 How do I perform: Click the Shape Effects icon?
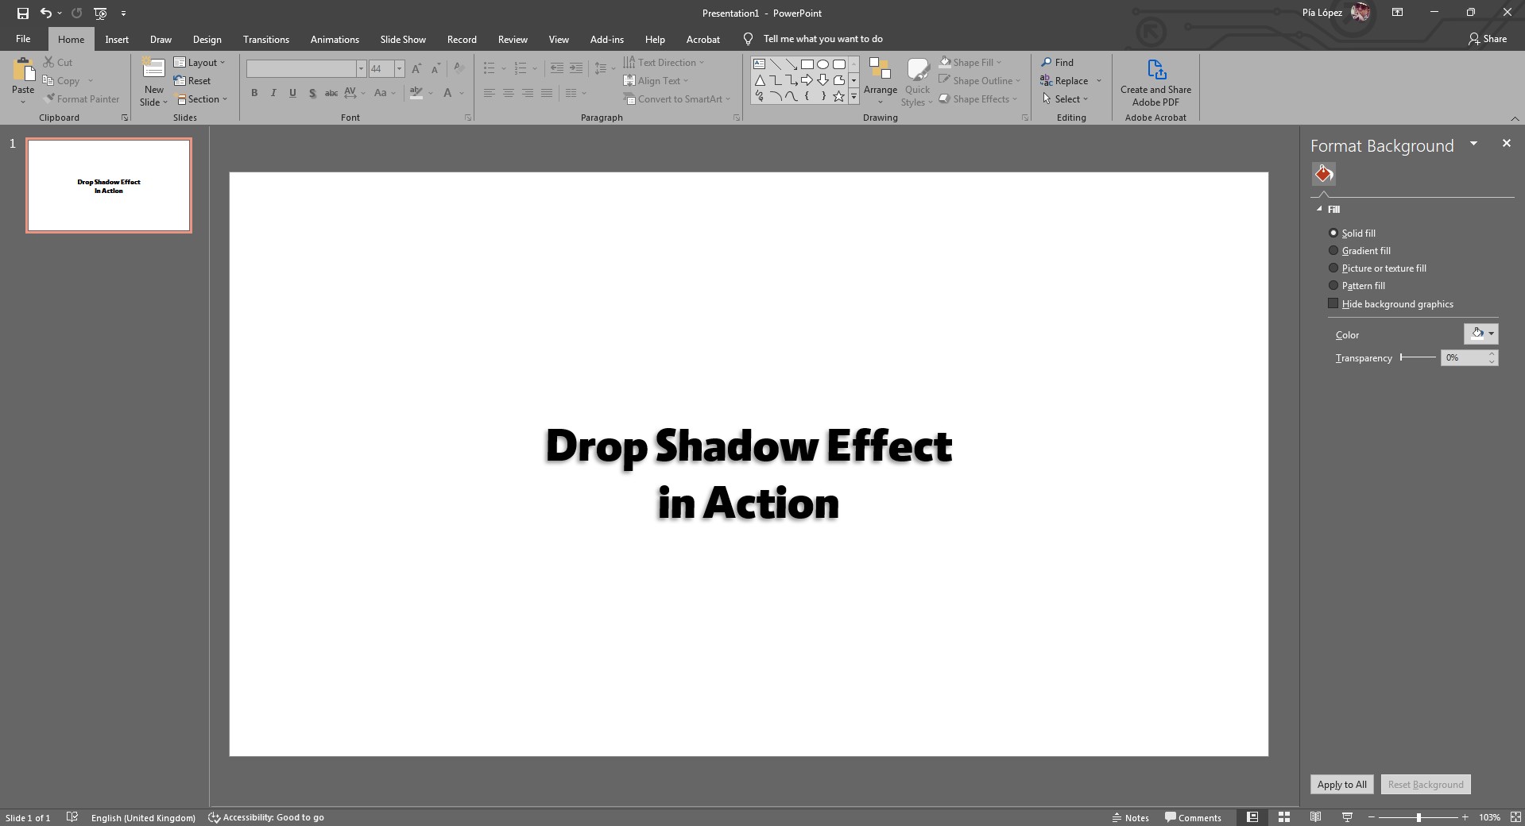[978, 98]
